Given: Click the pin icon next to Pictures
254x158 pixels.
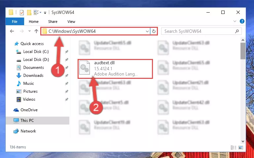Looking at the screenshot, I should pyautogui.click(x=67, y=91).
